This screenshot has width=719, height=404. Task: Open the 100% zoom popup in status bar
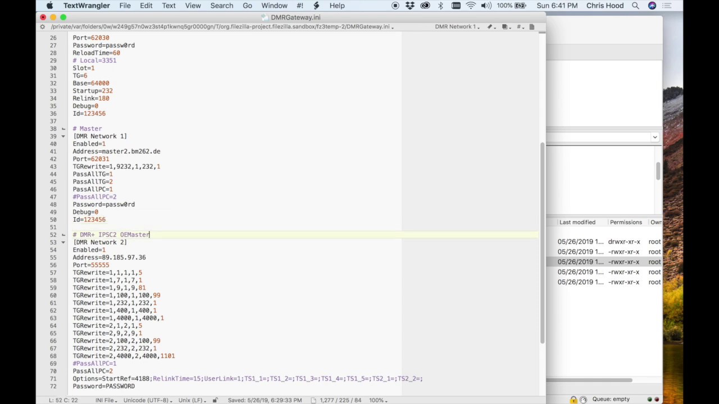click(x=378, y=400)
